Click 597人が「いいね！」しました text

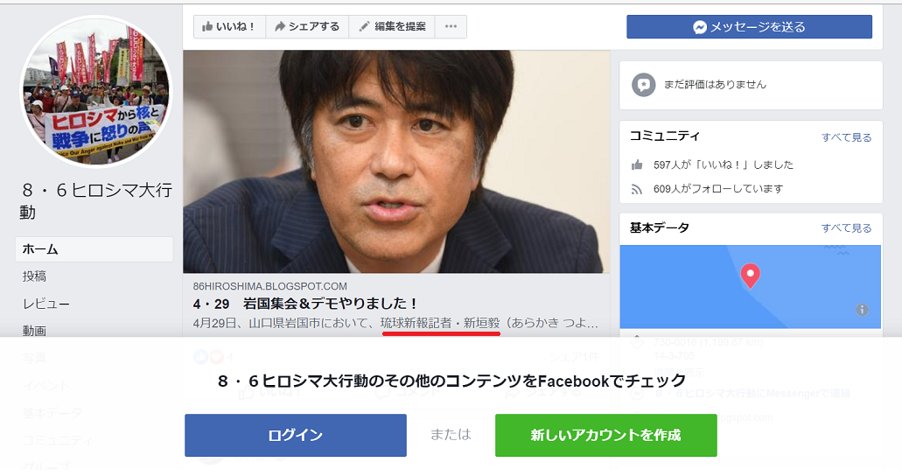click(724, 165)
